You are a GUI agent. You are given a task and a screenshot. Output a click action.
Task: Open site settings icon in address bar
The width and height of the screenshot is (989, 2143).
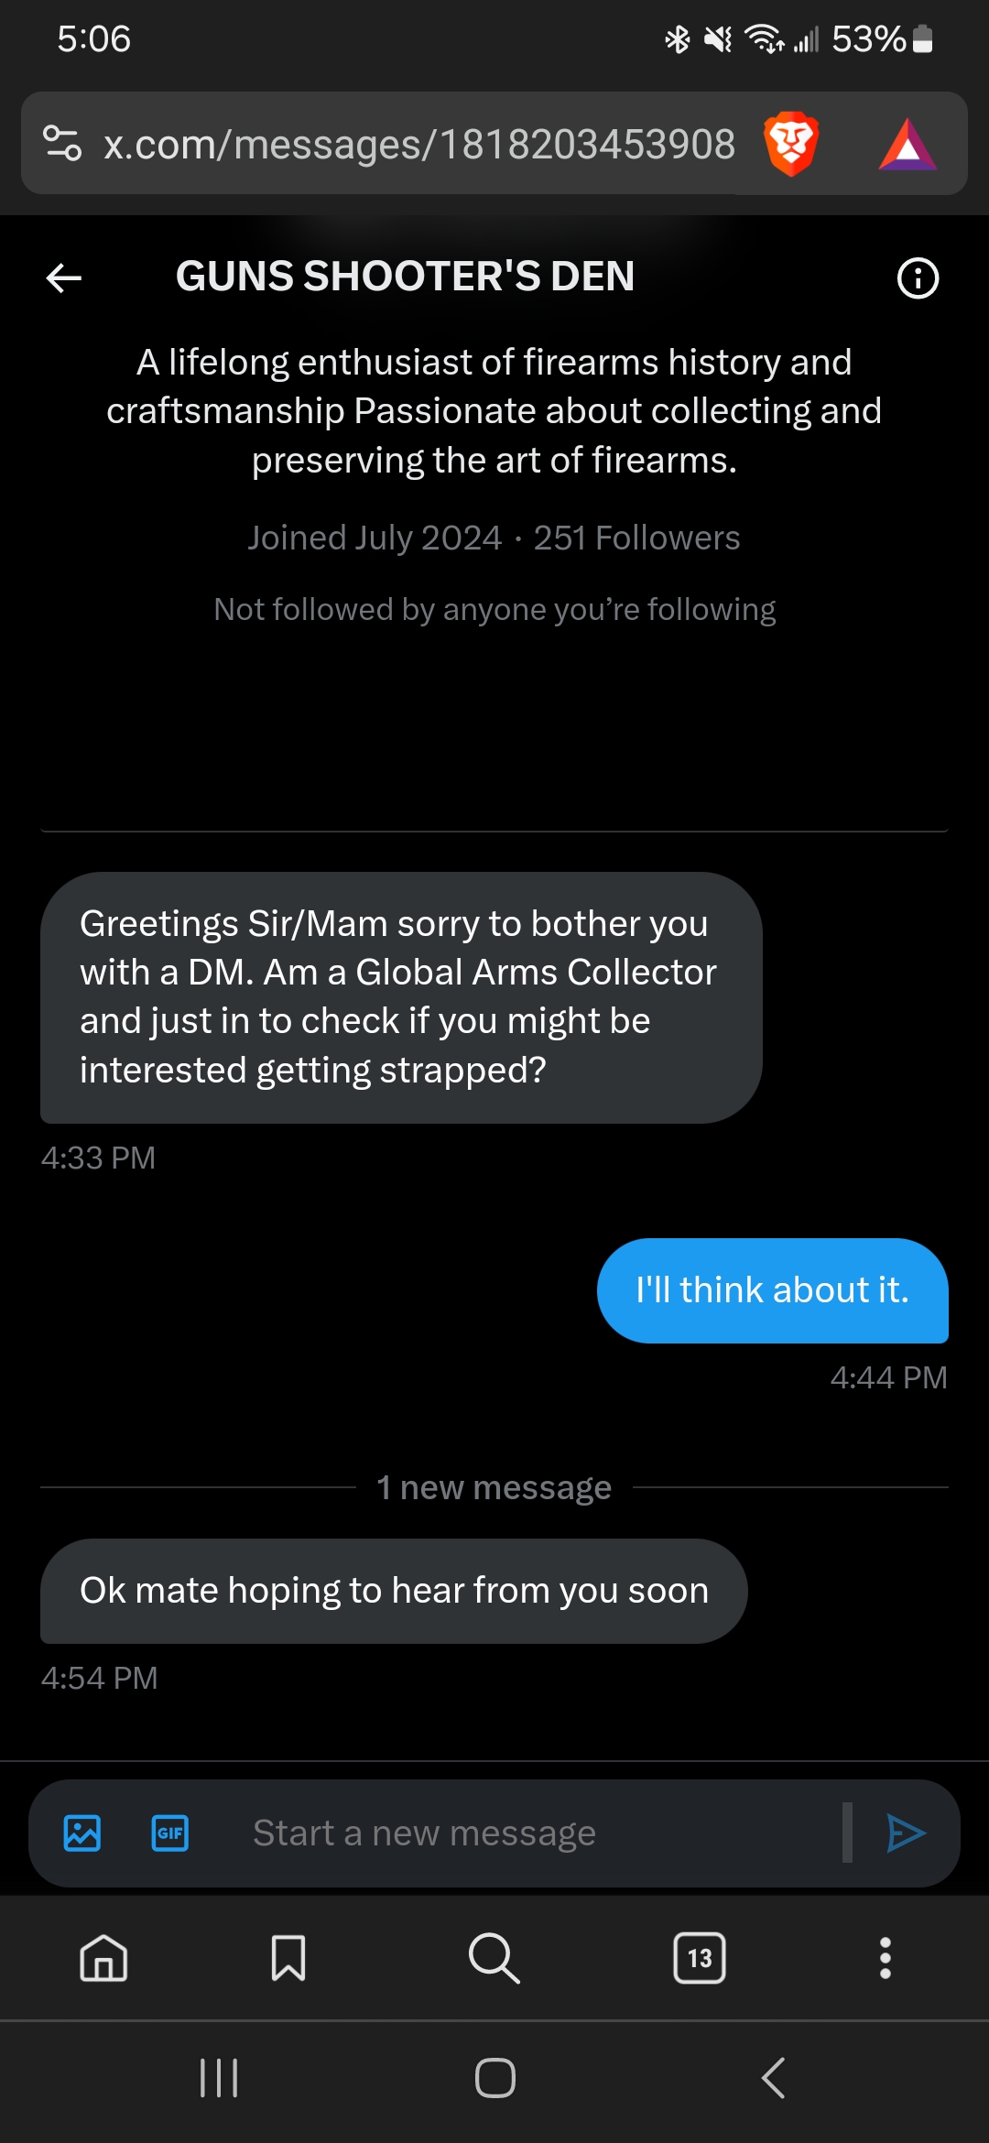(x=63, y=144)
